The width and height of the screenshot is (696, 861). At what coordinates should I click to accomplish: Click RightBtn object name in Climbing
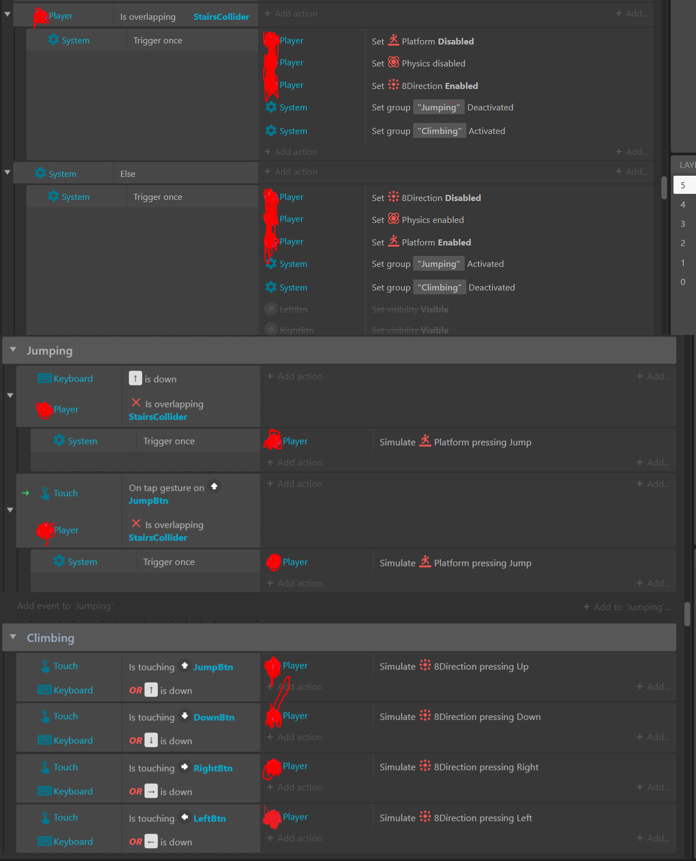tap(213, 768)
